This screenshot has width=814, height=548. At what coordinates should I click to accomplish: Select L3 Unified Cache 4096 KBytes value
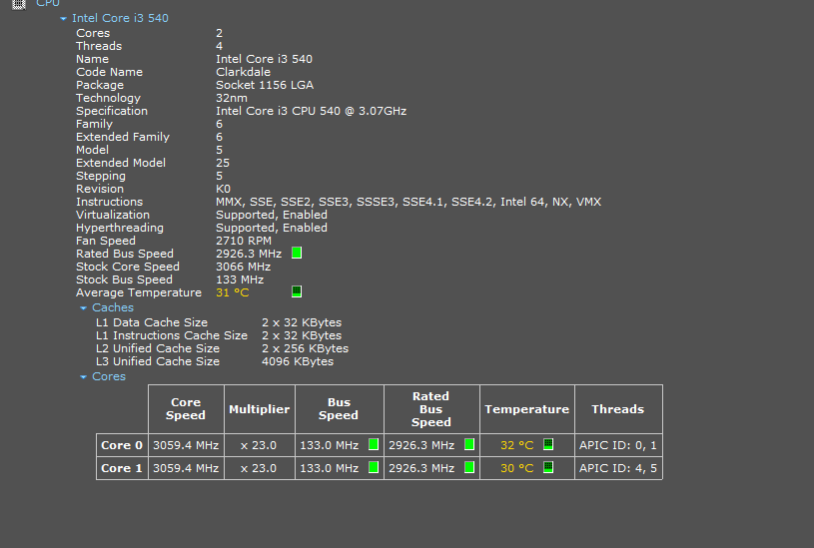pyautogui.click(x=298, y=361)
